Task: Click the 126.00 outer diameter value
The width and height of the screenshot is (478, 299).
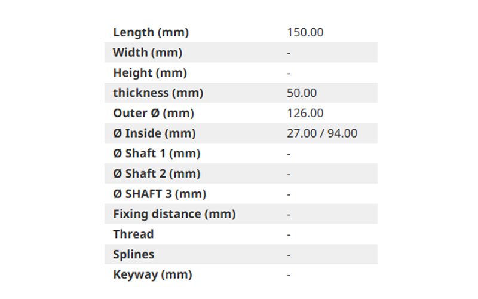Action: pos(305,113)
